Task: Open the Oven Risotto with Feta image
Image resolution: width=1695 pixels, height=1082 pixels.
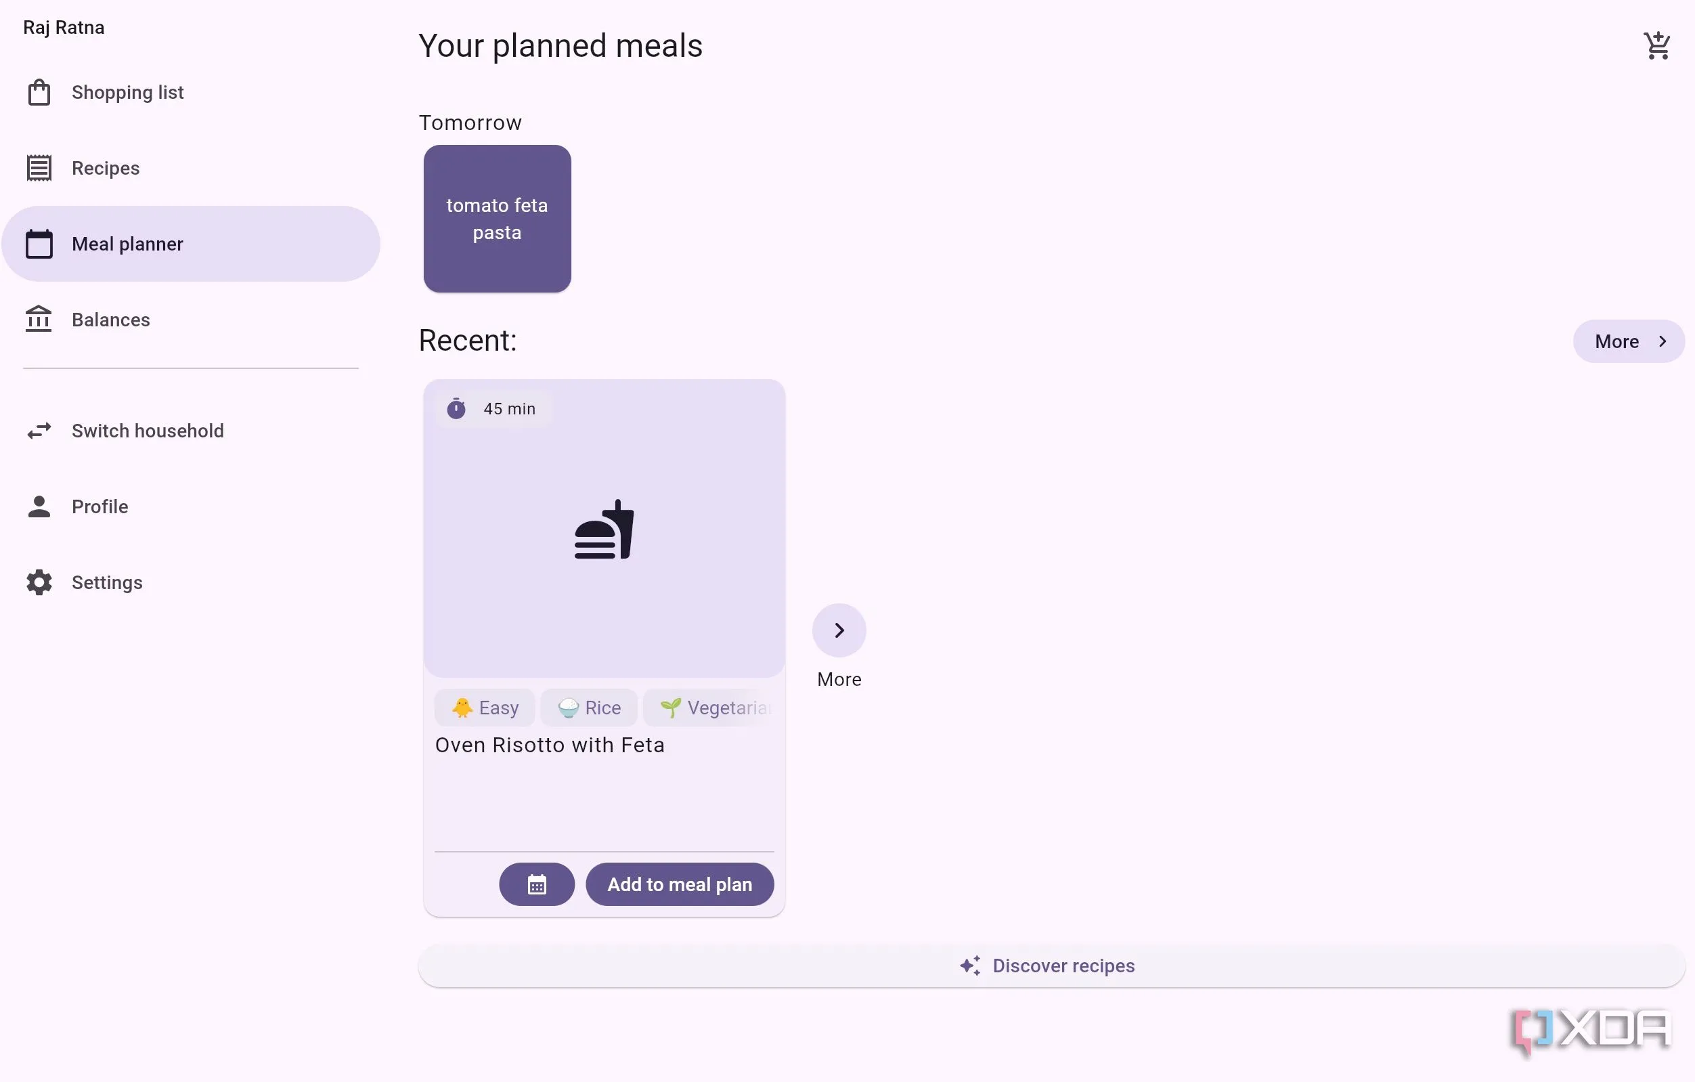Action: click(604, 529)
